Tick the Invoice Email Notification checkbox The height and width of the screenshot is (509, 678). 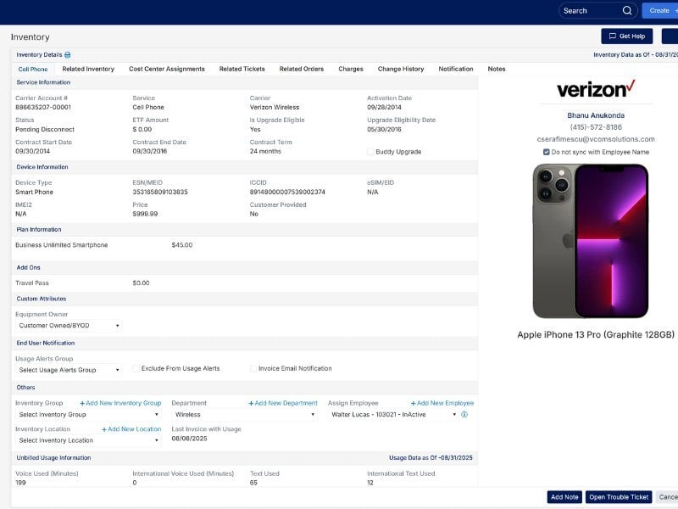click(253, 369)
